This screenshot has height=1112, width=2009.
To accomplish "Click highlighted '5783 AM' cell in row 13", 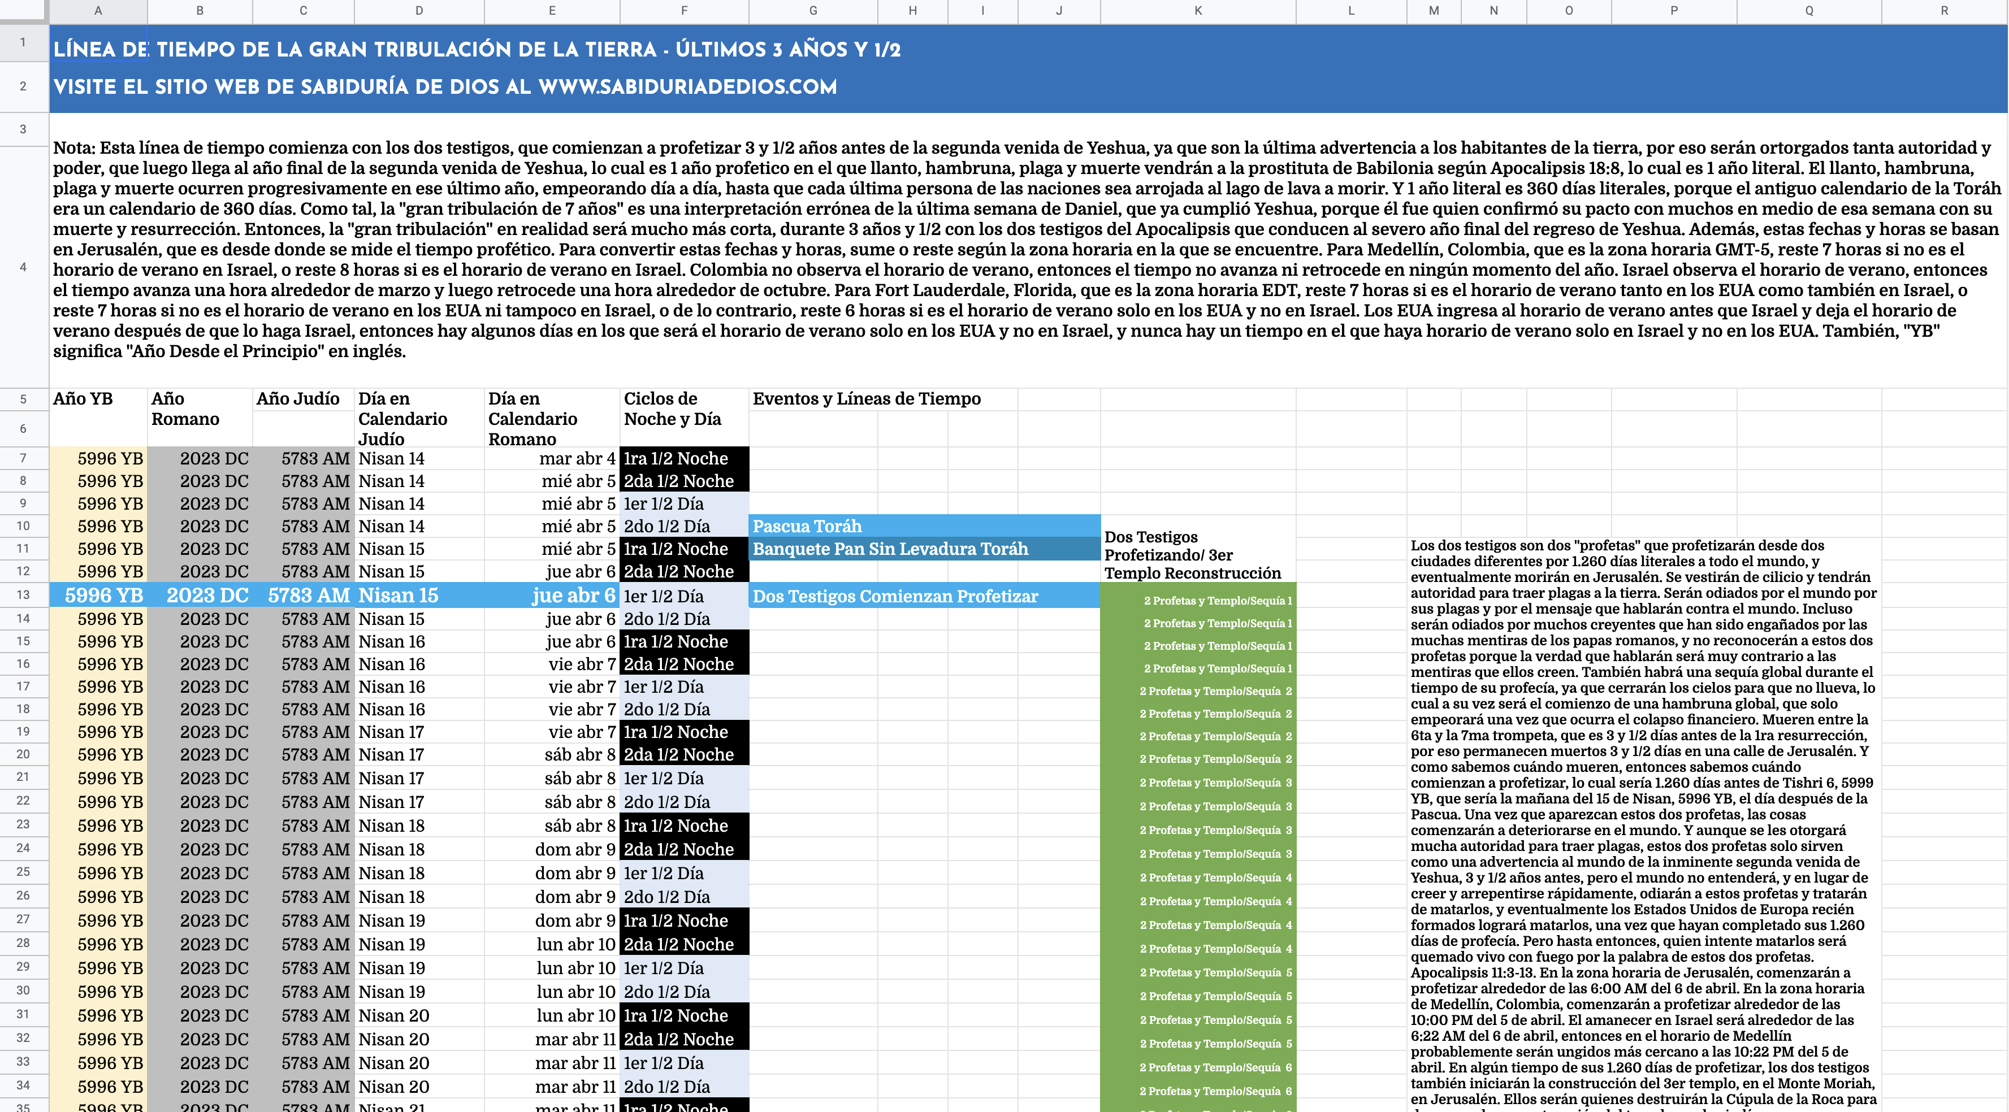I will [x=304, y=595].
